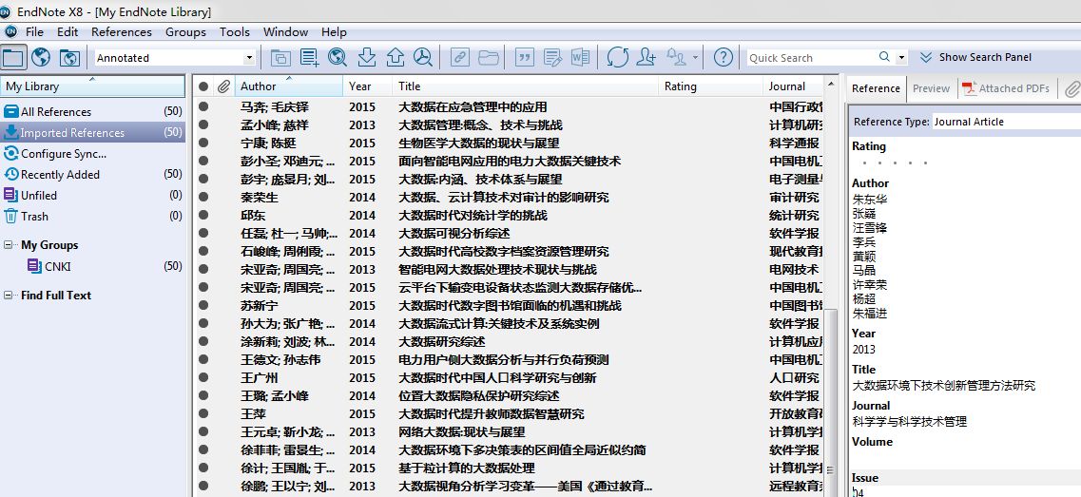Toggle read status dot for 王广州 row
The image size is (1081, 497).
click(x=203, y=378)
